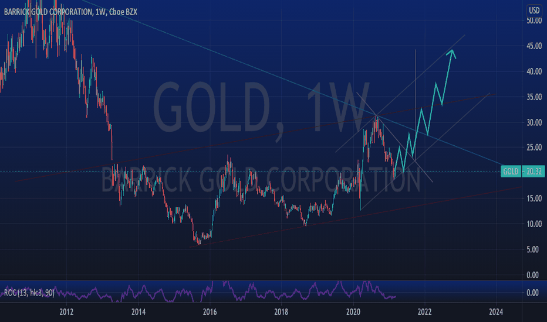The image size is (547, 322).
Task: Click the 2024 time axis label
Action: tap(496, 312)
